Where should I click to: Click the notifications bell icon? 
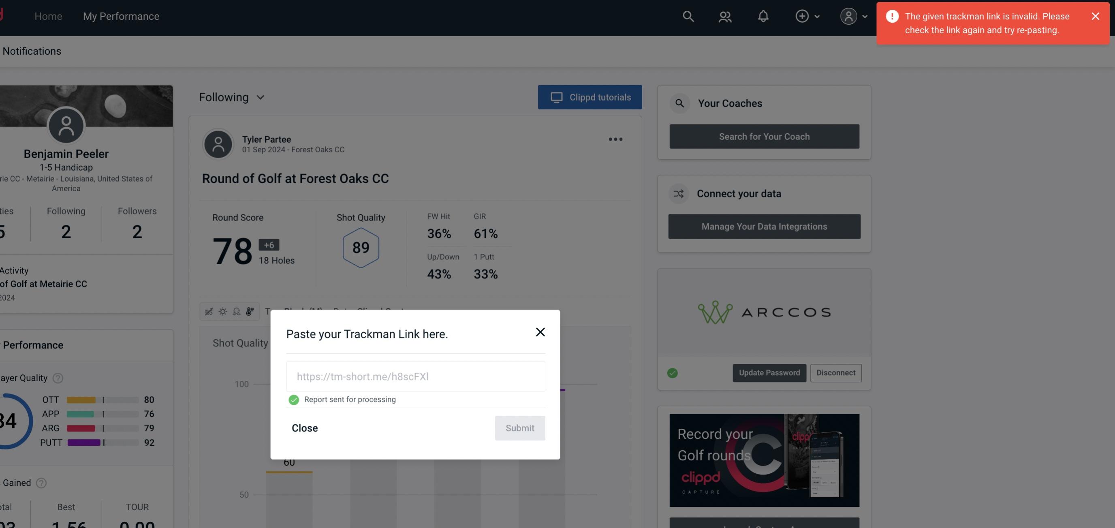763,16
